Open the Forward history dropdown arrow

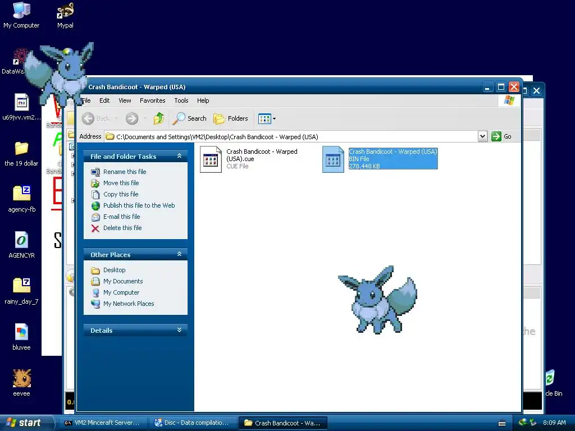[145, 118]
